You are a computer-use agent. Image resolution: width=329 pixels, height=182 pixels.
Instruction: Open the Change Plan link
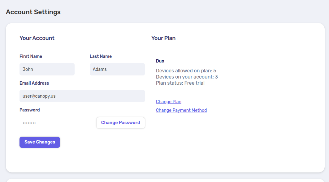click(168, 102)
